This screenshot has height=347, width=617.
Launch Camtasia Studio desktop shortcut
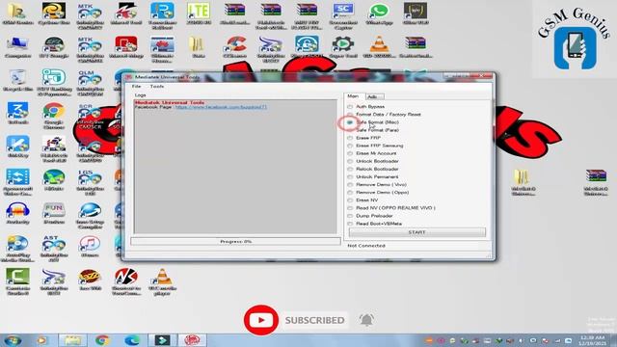click(x=17, y=281)
